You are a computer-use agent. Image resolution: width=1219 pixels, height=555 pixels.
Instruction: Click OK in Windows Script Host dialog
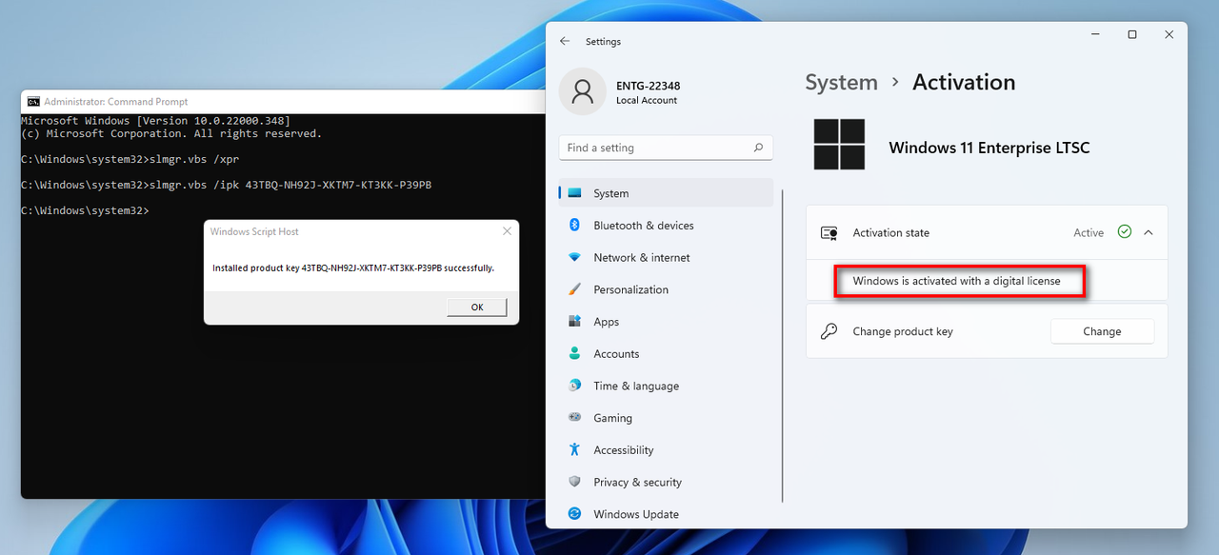477,307
